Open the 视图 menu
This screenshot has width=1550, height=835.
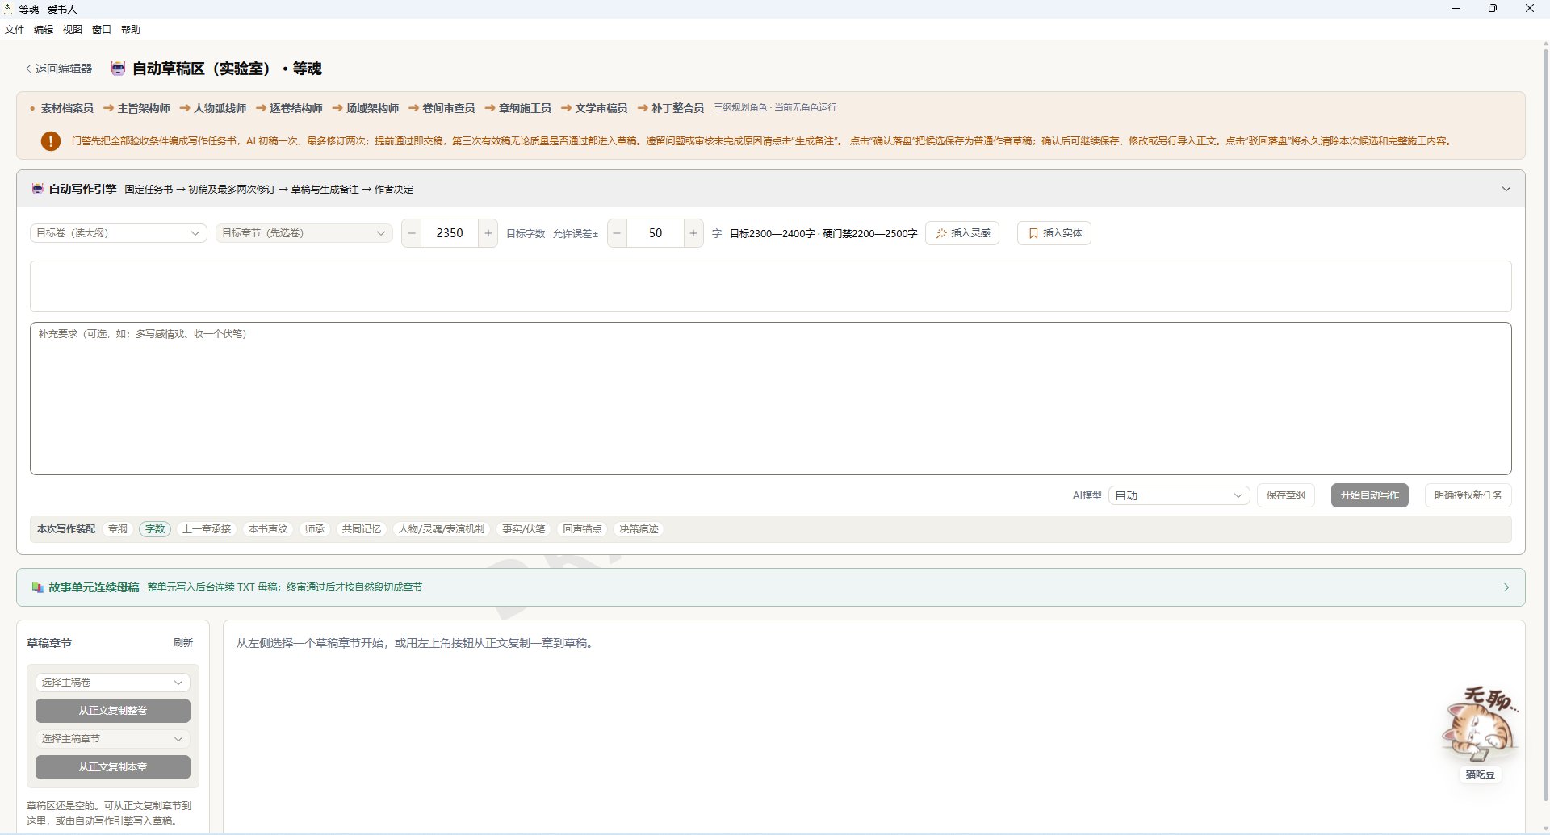point(73,30)
